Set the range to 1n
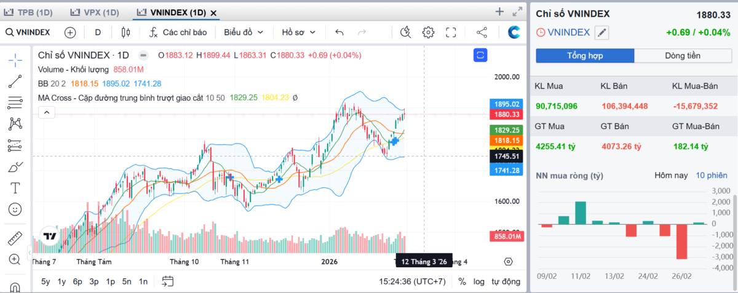Viewport: 738px width, 293px height. pos(143,281)
